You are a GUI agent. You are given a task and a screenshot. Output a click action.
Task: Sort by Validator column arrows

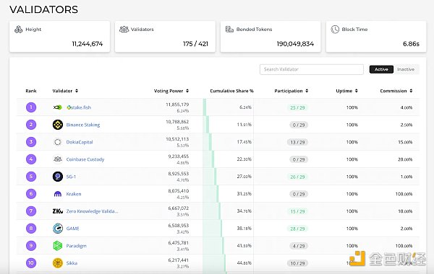click(77, 91)
